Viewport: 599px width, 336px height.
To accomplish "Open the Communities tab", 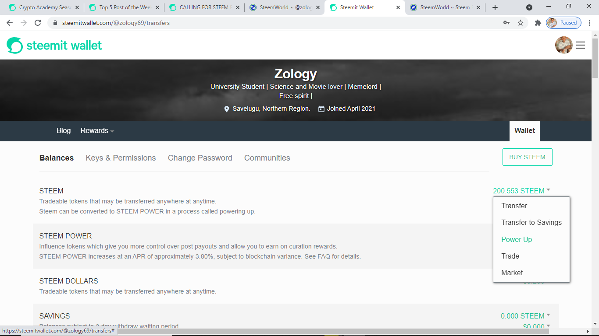I will 267,158.
